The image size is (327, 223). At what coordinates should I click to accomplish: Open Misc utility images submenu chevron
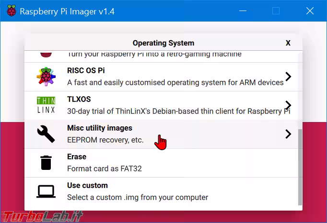click(x=288, y=134)
